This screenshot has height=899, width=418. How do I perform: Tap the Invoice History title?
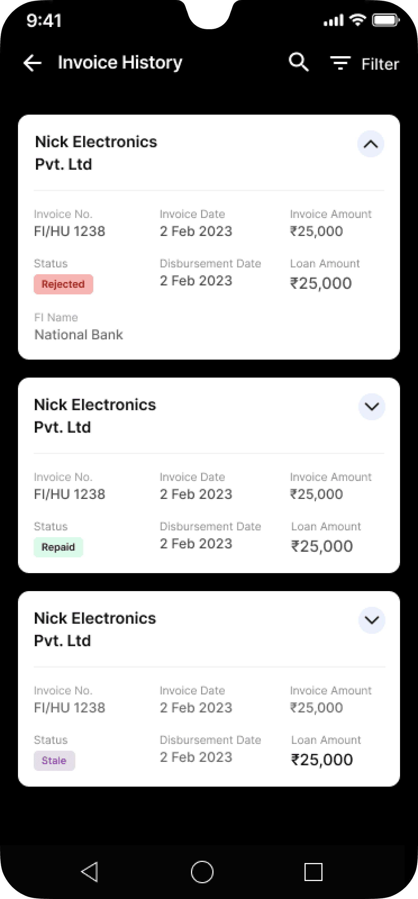pyautogui.click(x=120, y=63)
